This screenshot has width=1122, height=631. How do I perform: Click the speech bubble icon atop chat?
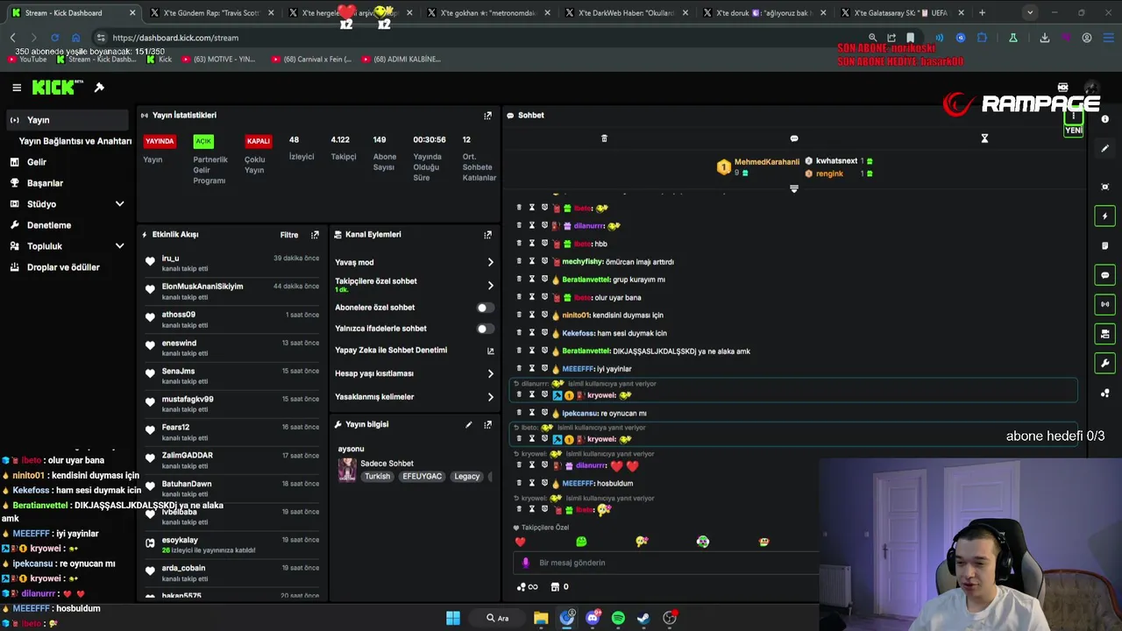pos(794,138)
